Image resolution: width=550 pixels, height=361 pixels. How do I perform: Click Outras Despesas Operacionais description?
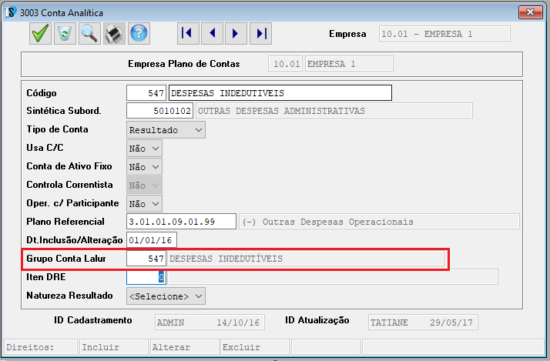pos(379,222)
